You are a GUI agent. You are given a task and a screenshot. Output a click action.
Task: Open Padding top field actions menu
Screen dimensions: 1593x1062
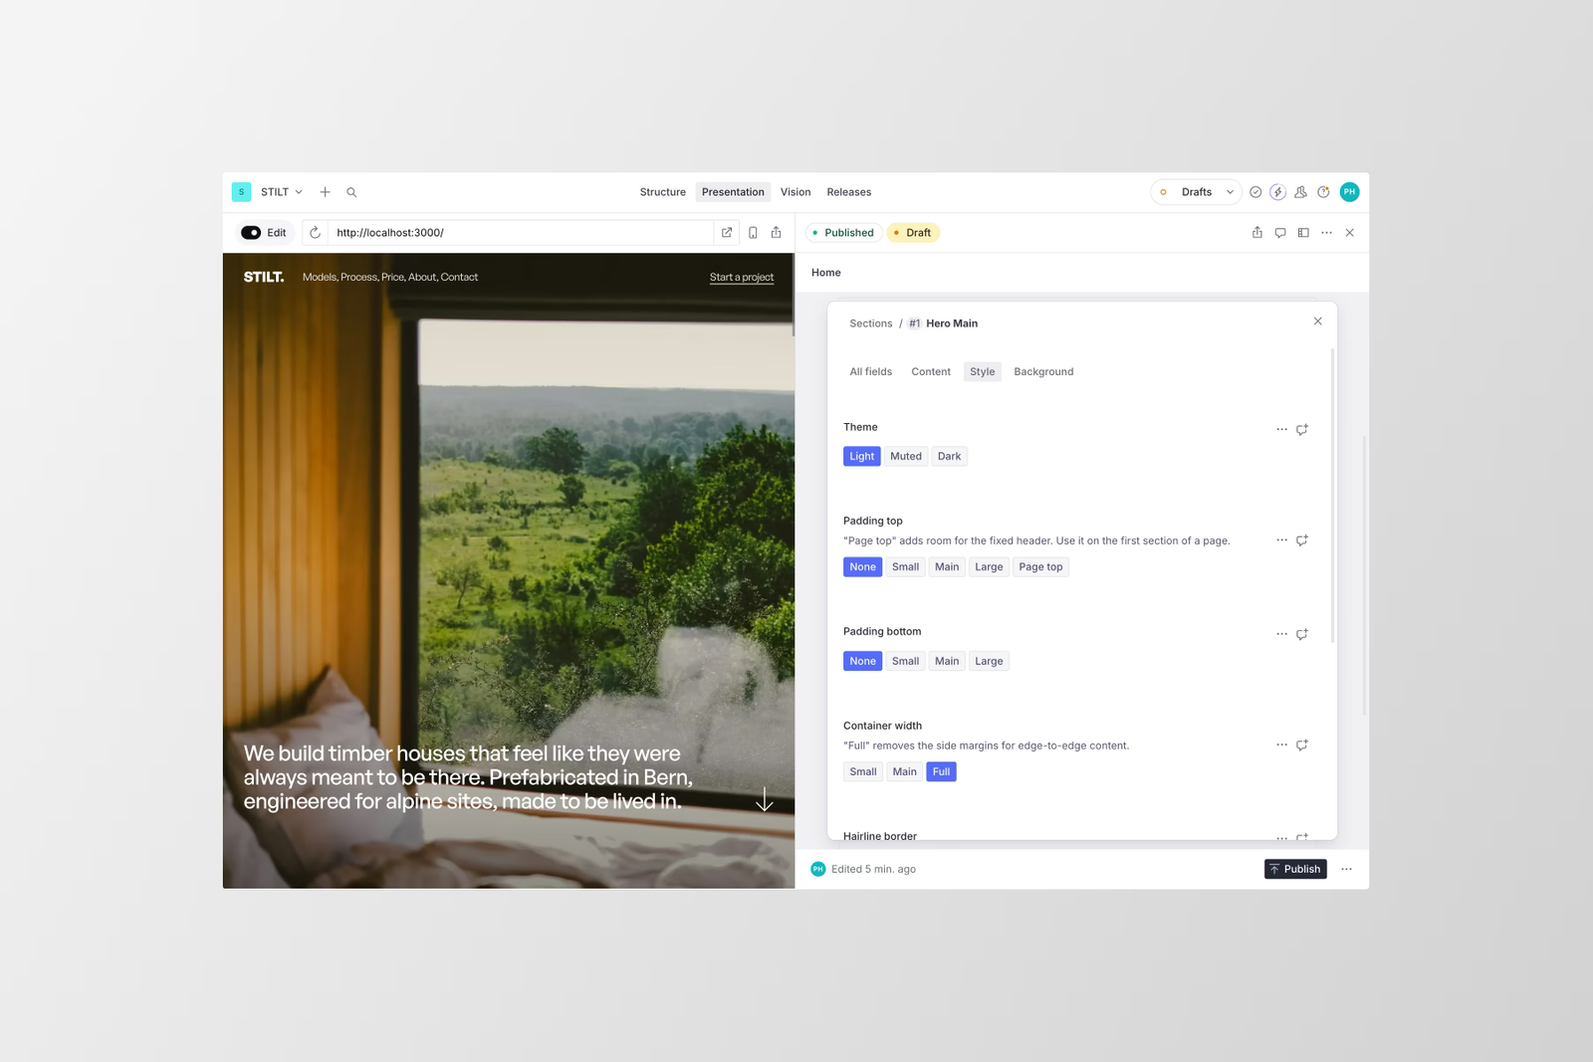[1281, 540]
